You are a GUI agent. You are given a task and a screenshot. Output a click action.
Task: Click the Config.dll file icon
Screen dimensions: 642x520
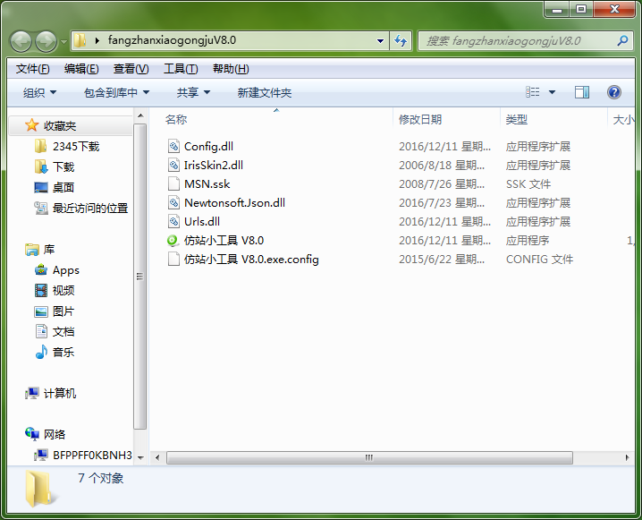click(x=173, y=147)
